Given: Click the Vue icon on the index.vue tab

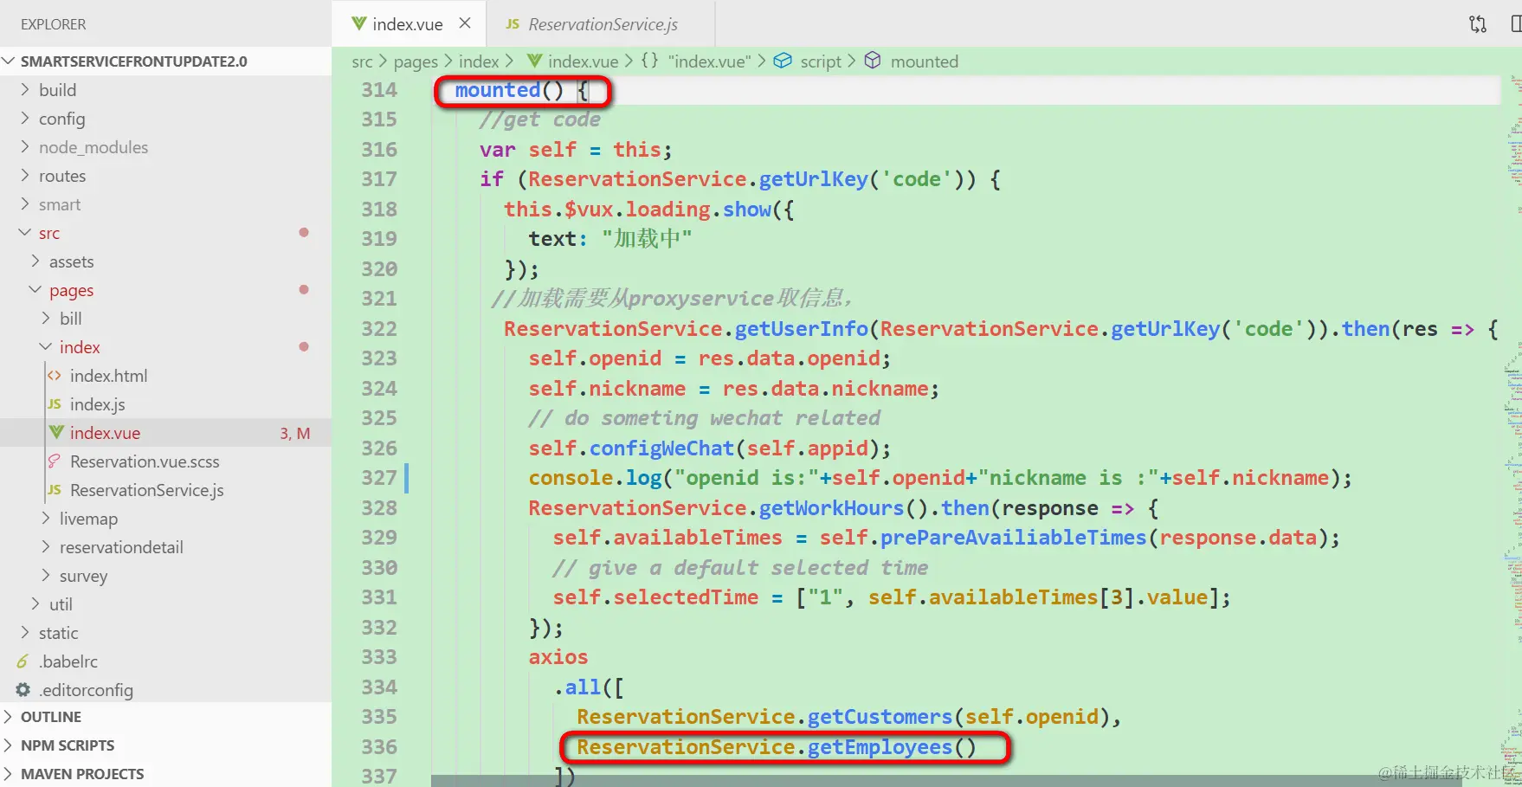Looking at the screenshot, I should point(358,23).
